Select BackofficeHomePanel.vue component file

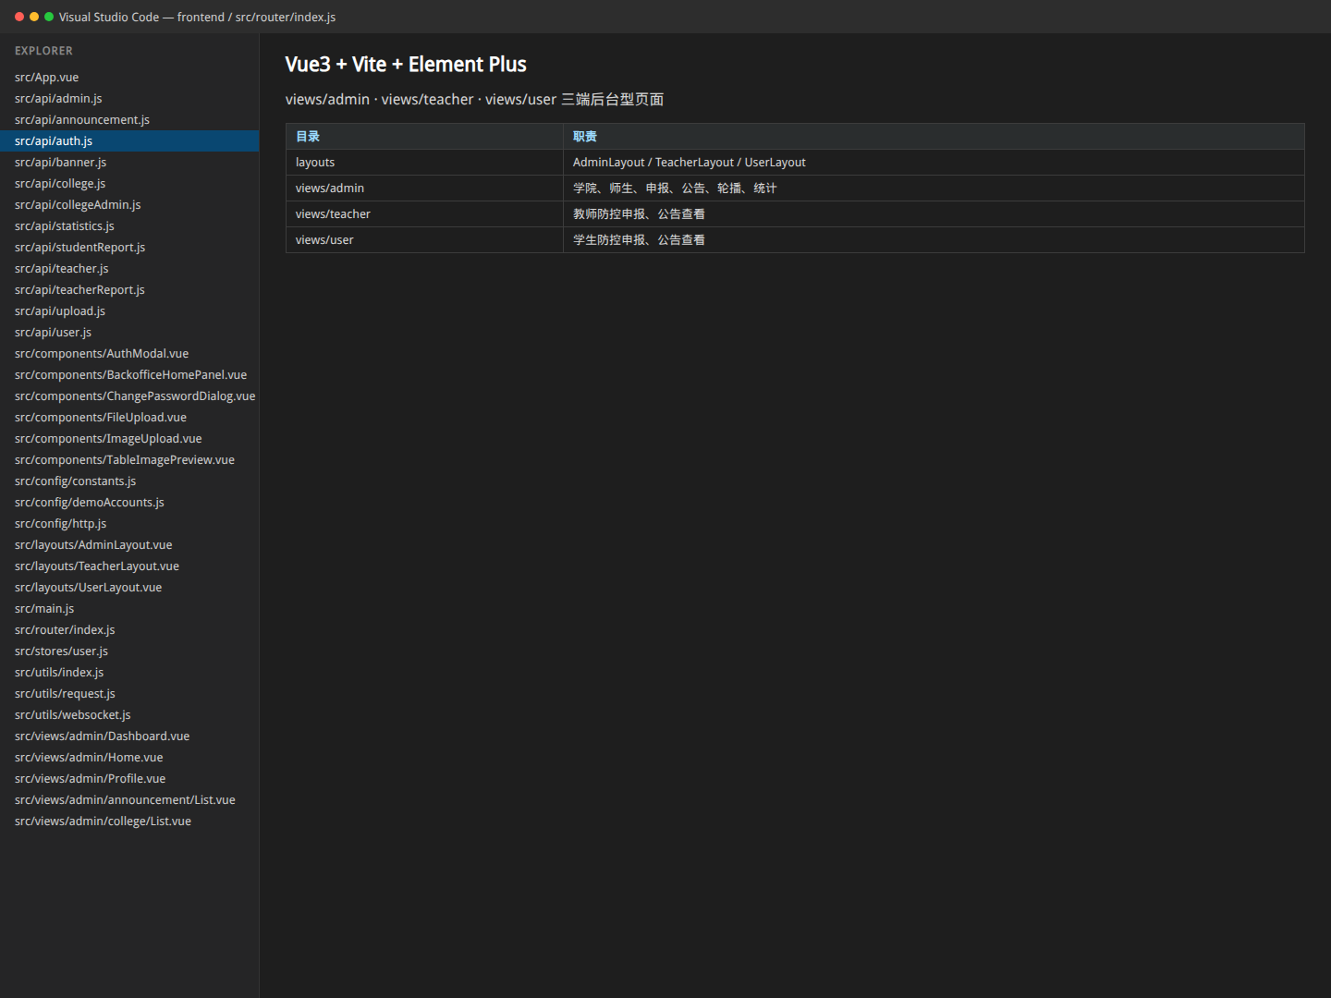point(129,375)
